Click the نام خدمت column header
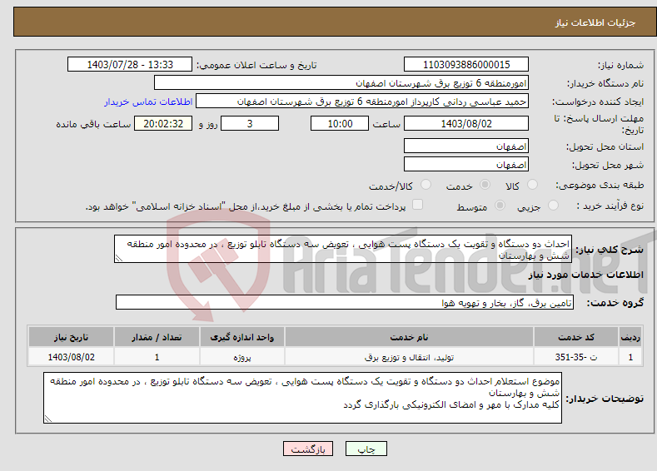Screen dimensions: 657x471 tap(409, 337)
